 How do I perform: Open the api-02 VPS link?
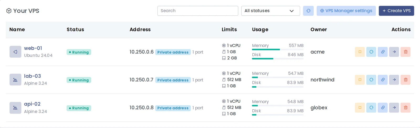coord(32,104)
